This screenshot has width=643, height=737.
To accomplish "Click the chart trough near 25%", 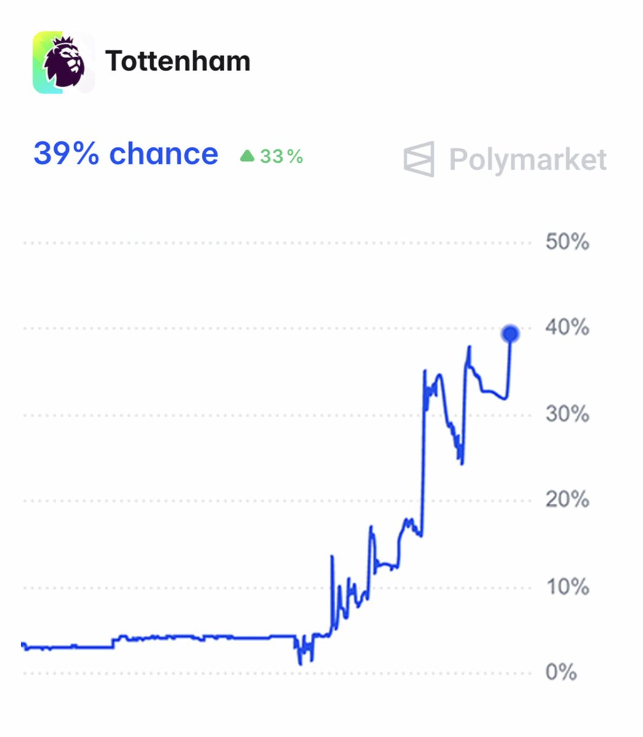I will 461,462.
